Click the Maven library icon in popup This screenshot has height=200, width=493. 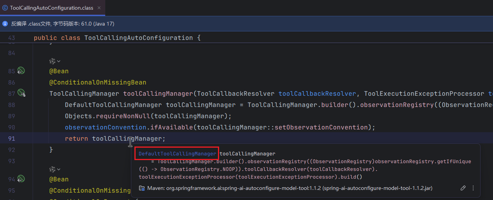pos(142,188)
